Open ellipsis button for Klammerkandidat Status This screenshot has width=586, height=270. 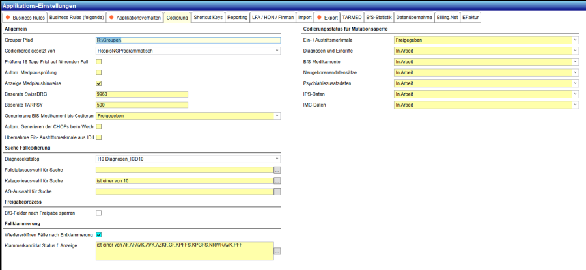[x=277, y=250]
